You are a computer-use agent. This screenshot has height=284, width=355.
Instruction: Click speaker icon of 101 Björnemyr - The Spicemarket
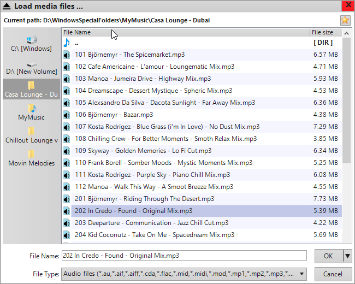(67, 55)
